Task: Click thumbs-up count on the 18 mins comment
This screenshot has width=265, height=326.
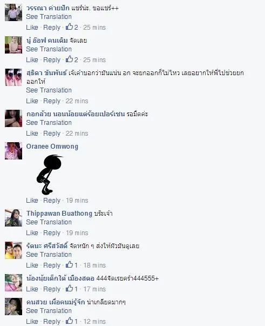Action: [x=76, y=265]
